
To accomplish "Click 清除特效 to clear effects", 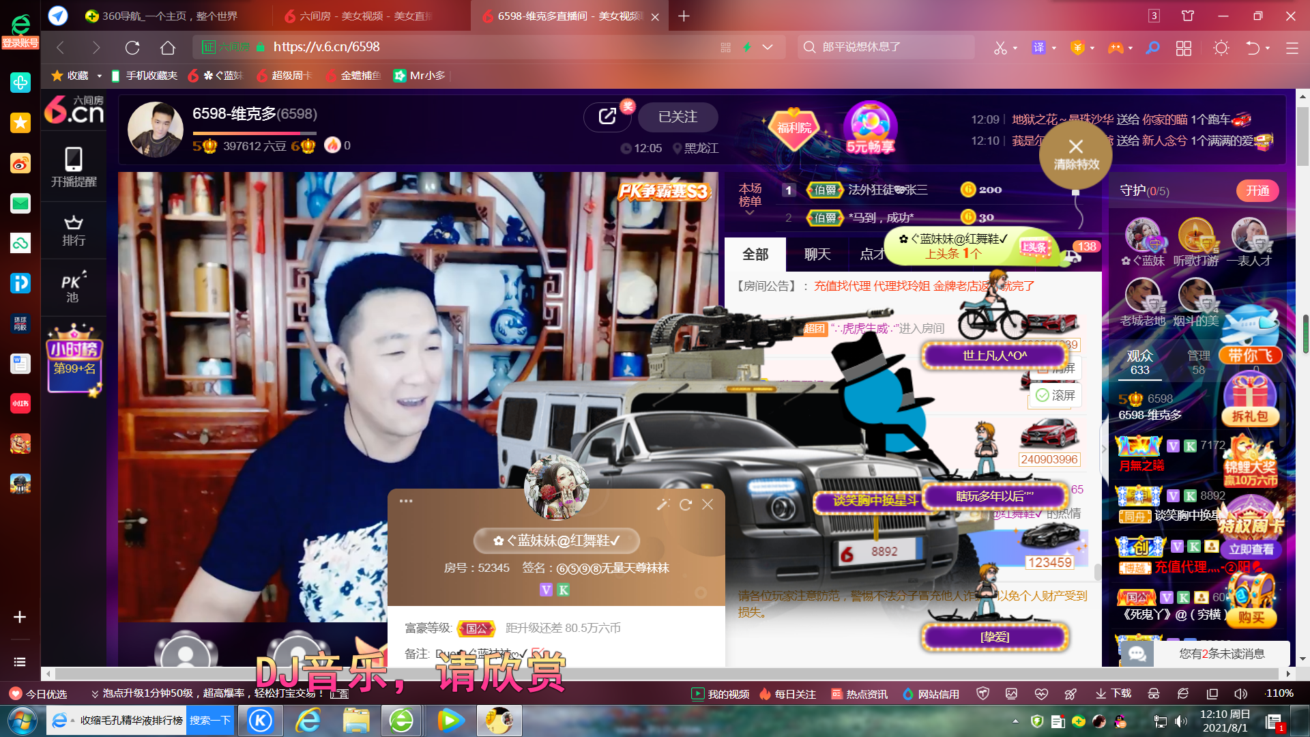I will [x=1076, y=155].
